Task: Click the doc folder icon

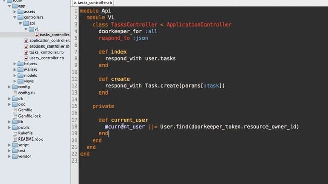Action: (x=15, y=104)
